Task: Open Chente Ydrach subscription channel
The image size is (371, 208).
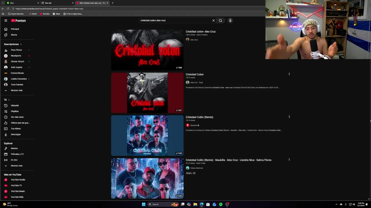Action: (17, 62)
